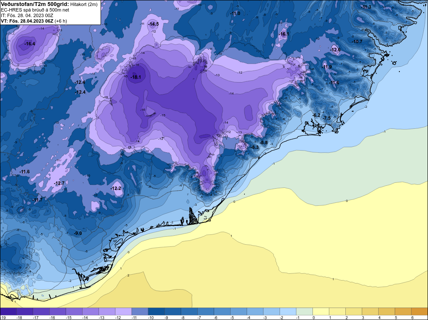Click the '-19' legend scale label
The height and width of the screenshot is (320, 428).
coord(3,317)
